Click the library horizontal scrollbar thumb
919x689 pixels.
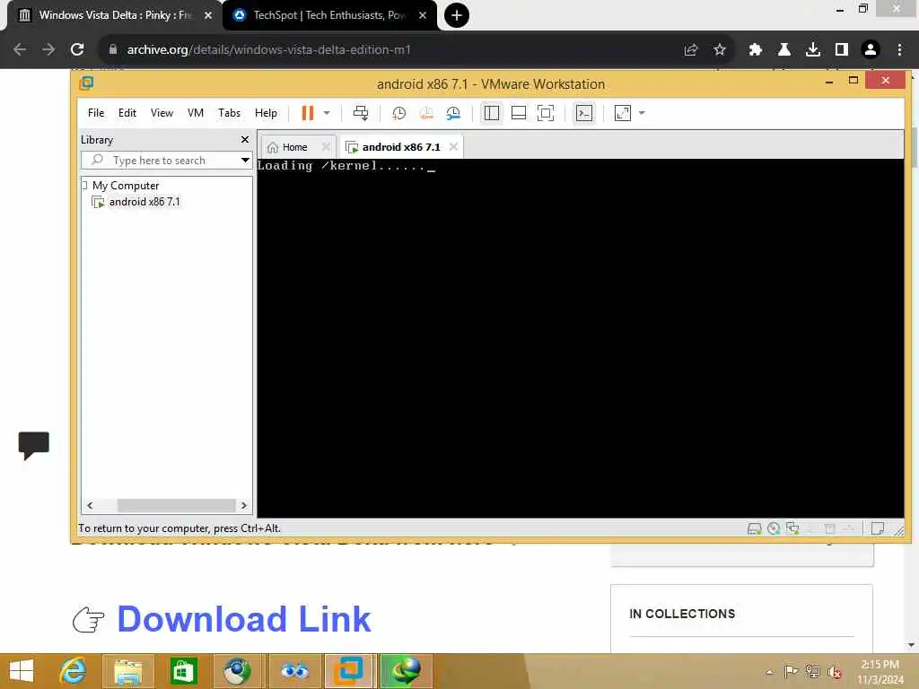coord(176,505)
